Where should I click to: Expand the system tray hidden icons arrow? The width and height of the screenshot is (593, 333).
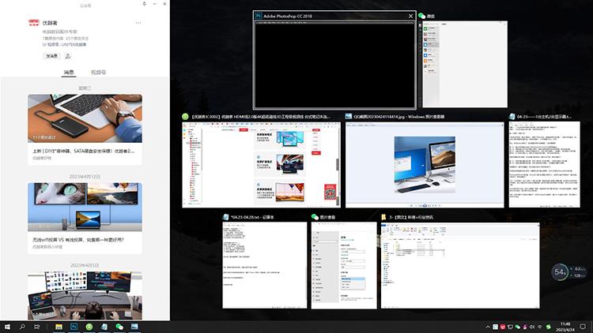pyautogui.click(x=487, y=325)
